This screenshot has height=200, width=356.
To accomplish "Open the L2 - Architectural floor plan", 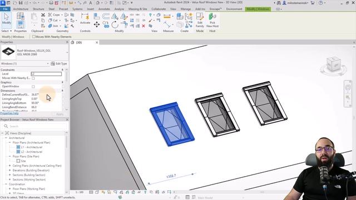I will point(31,152).
